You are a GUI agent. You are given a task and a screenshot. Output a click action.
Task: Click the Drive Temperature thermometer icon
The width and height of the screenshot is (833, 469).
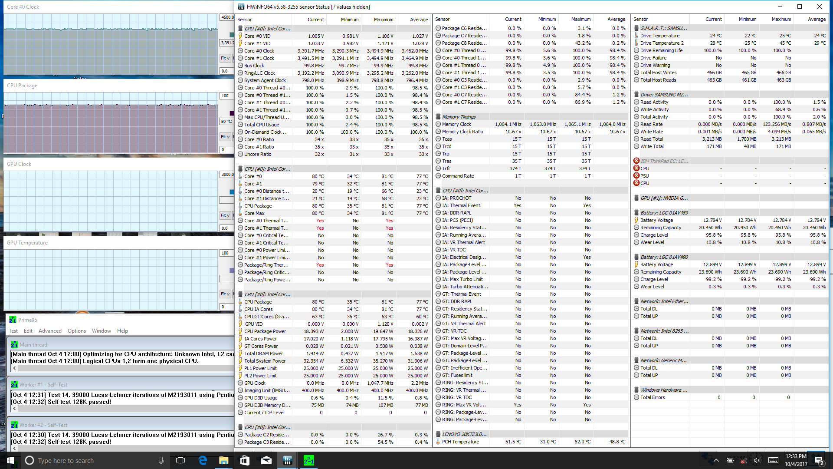click(636, 36)
